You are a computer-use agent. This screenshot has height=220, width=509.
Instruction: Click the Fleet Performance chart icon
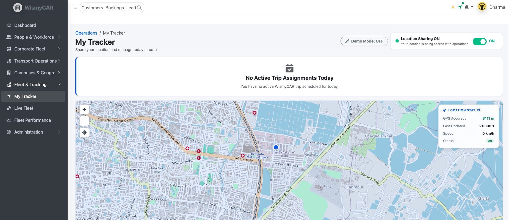9,120
